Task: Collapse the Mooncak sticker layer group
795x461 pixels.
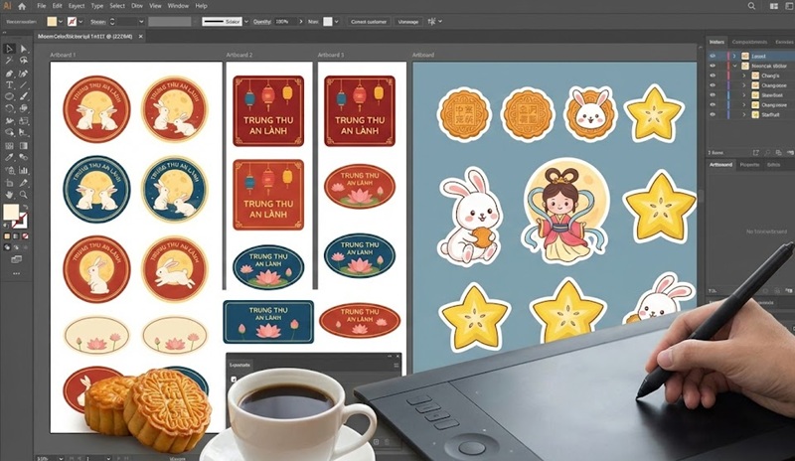Action: [x=734, y=67]
